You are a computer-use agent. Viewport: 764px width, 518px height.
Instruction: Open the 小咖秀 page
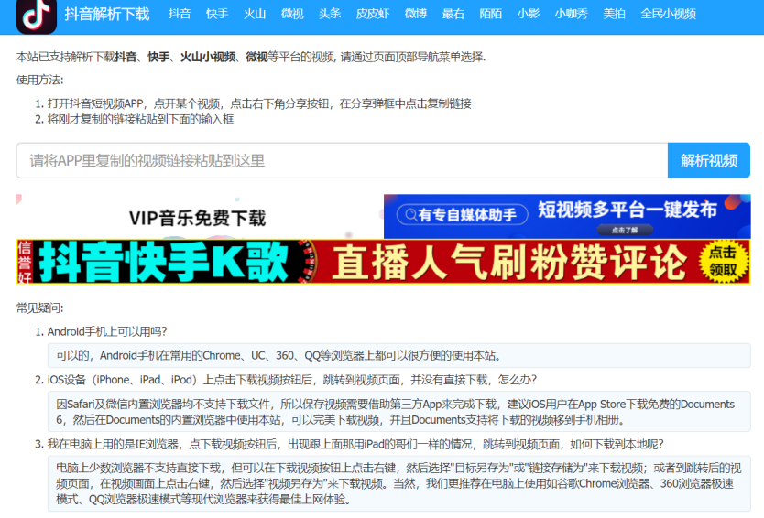click(571, 15)
